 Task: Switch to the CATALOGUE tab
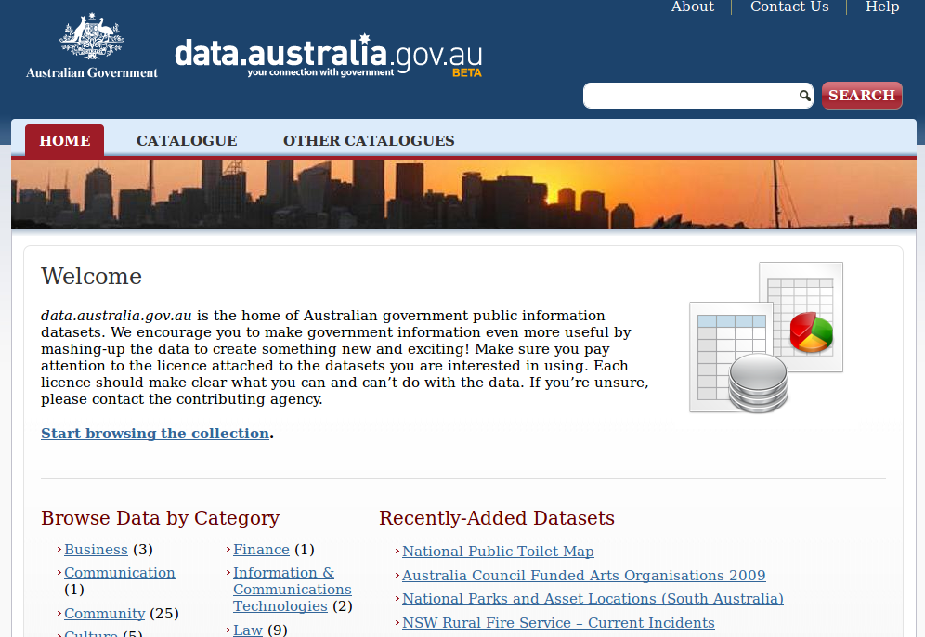pos(187,141)
